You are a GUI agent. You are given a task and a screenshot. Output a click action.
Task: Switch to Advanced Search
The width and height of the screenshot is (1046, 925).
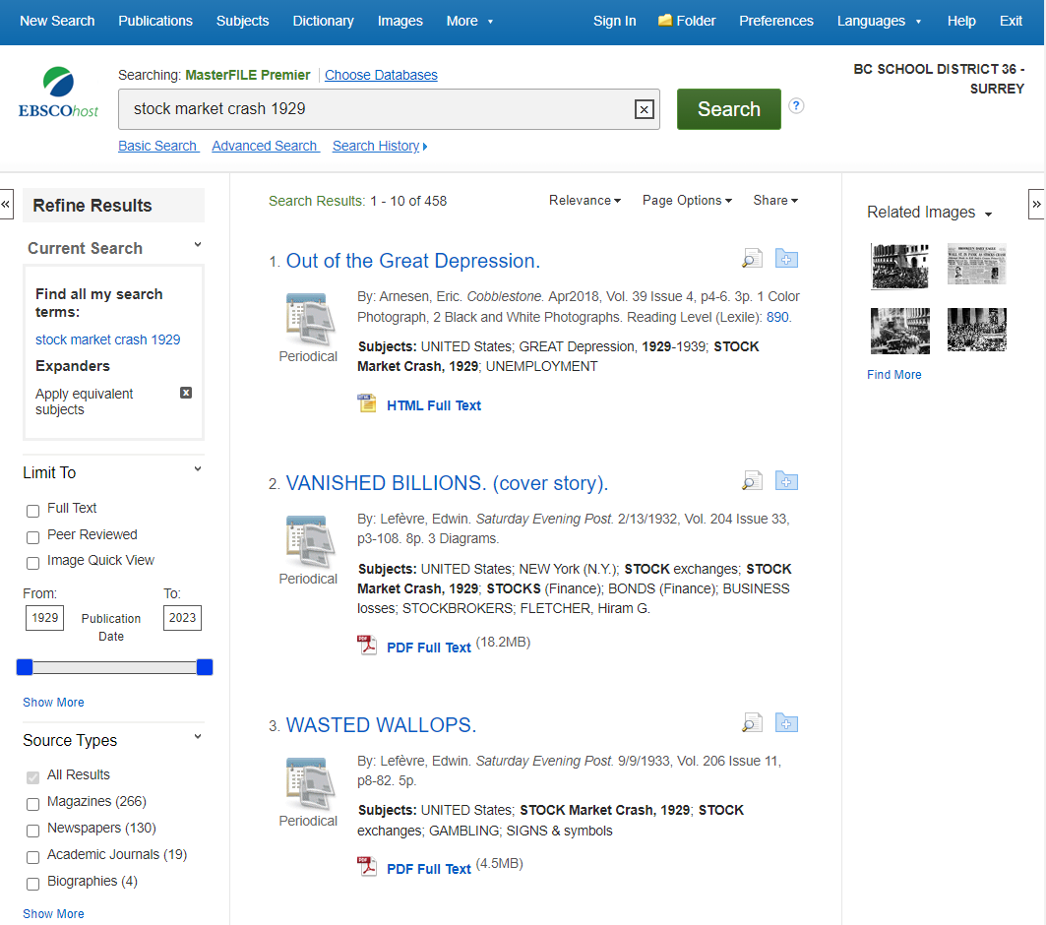(x=266, y=146)
